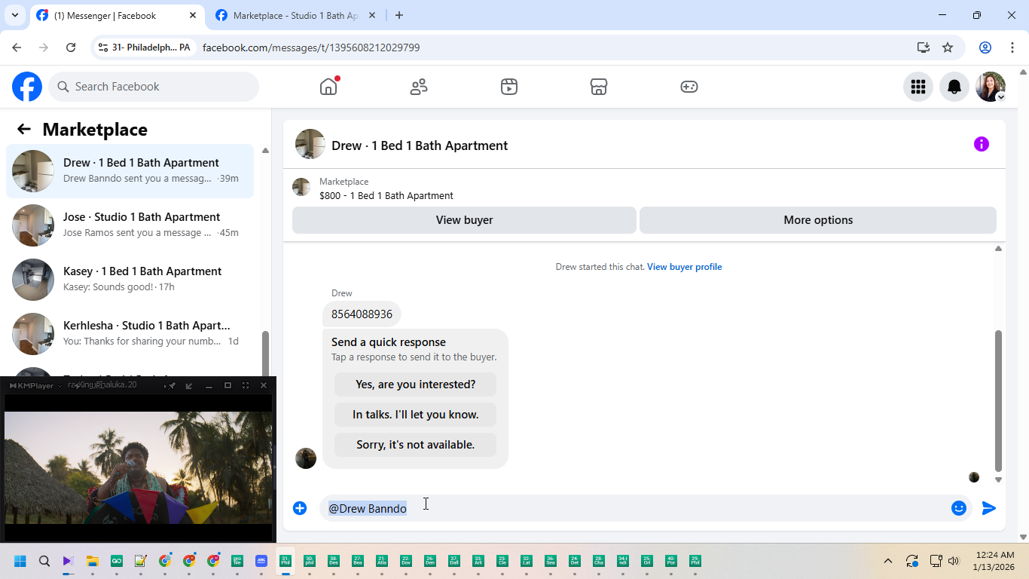Image resolution: width=1029 pixels, height=579 pixels.
Task: Focus the Search Facebook field
Action: [154, 87]
